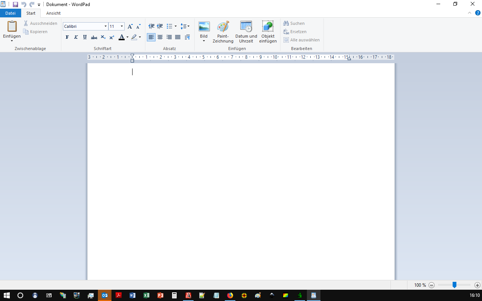Click the zoom in plus button

tap(477, 285)
